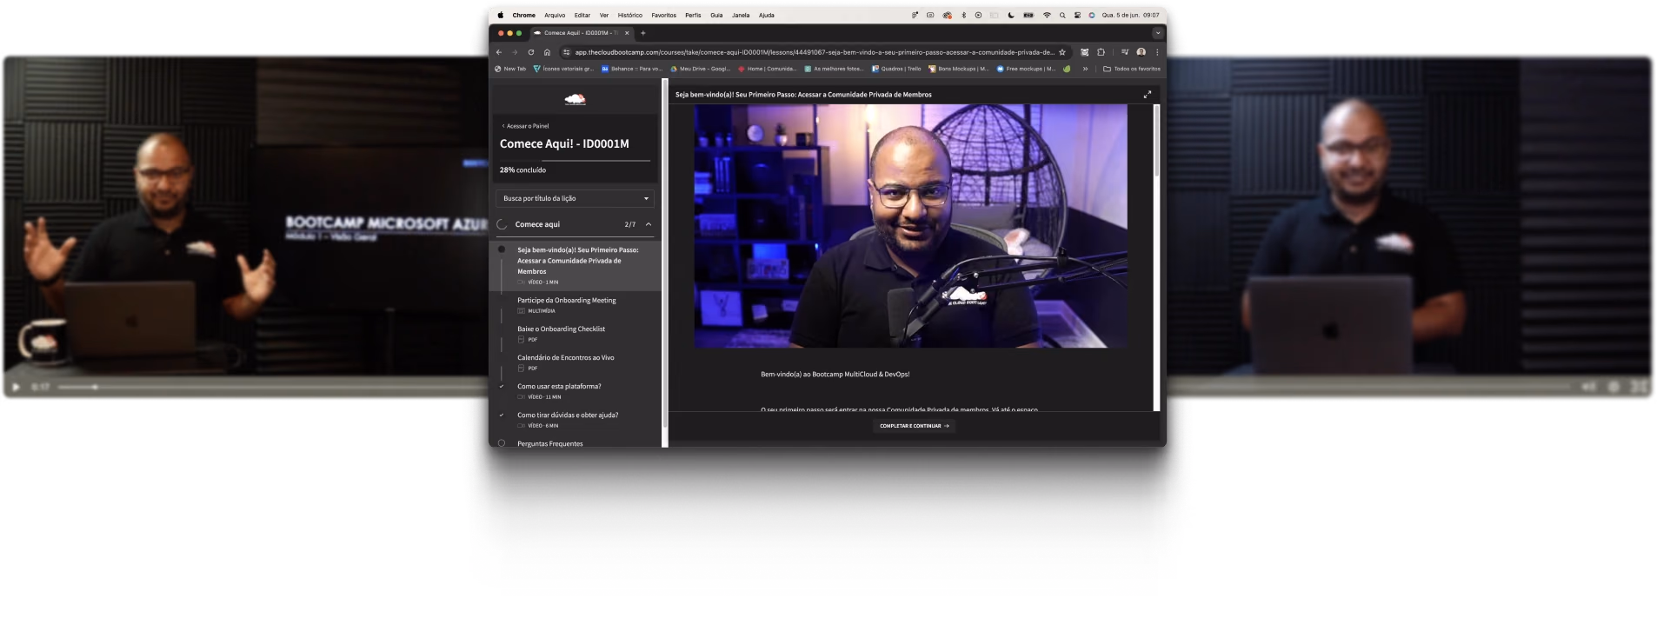
Task: Reload the page in Chrome
Action: point(531,52)
